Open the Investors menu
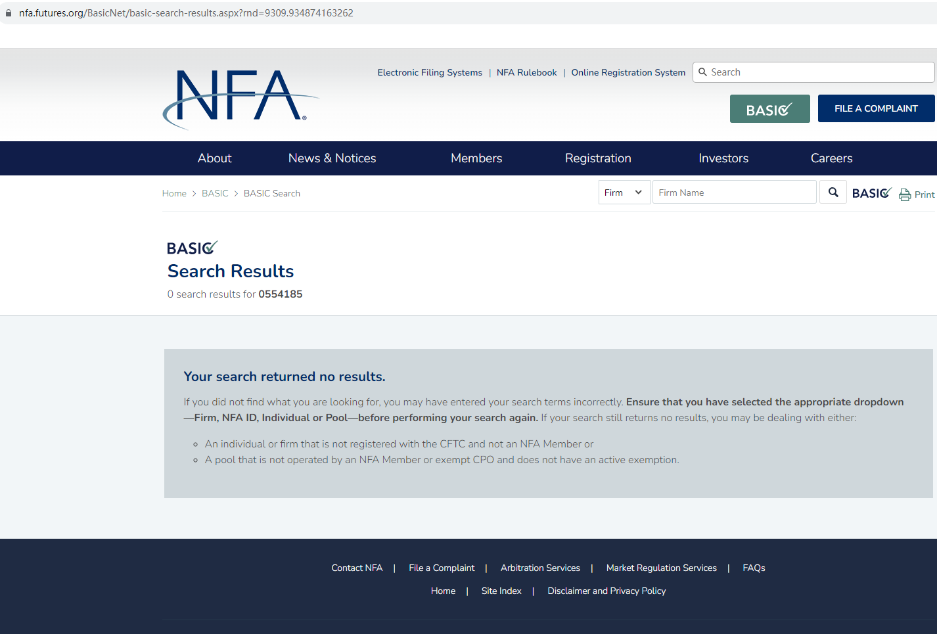The height and width of the screenshot is (634, 937). pyautogui.click(x=723, y=158)
